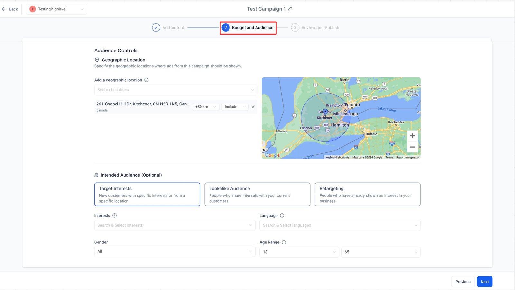Click the info icon next to Language
Viewport: 515px width, 290px height.
pyautogui.click(x=282, y=216)
